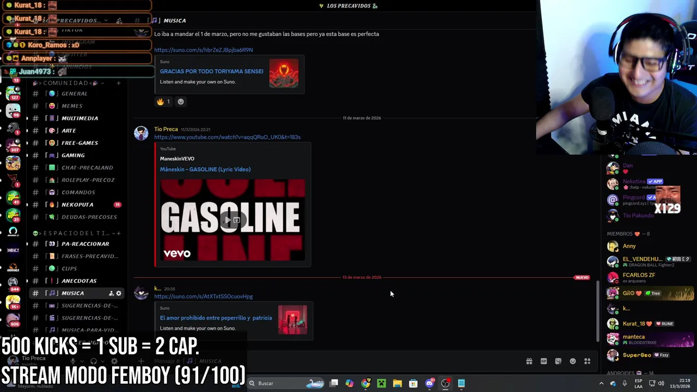This screenshot has height=392, width=697.
Task: Open the GIF picker
Action: pyautogui.click(x=543, y=362)
